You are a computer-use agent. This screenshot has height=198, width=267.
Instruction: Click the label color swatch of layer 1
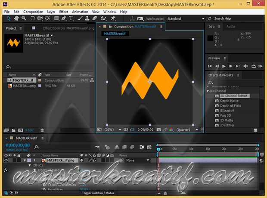(x=29, y=161)
